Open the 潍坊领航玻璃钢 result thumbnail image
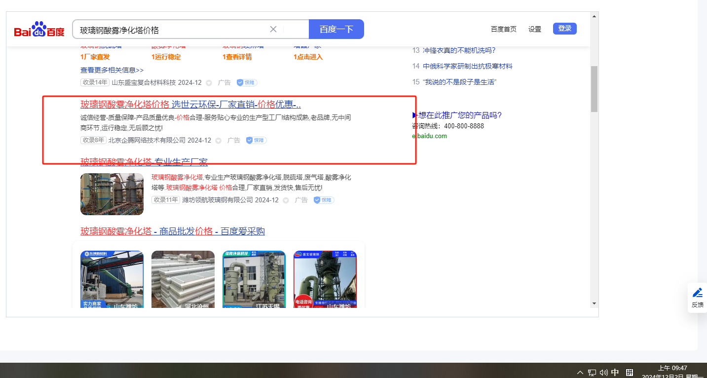This screenshot has height=378, width=707. pos(112,194)
